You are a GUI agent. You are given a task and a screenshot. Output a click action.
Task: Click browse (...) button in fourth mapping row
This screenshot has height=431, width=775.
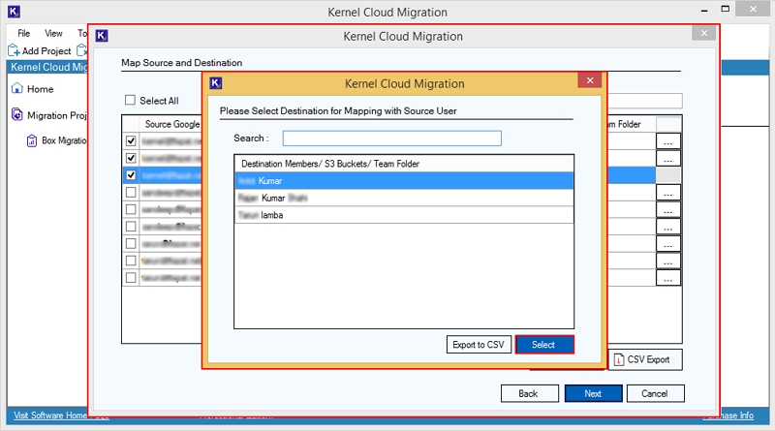point(668,193)
